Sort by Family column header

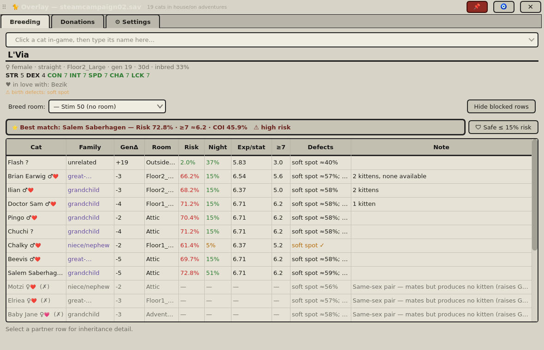click(x=90, y=147)
